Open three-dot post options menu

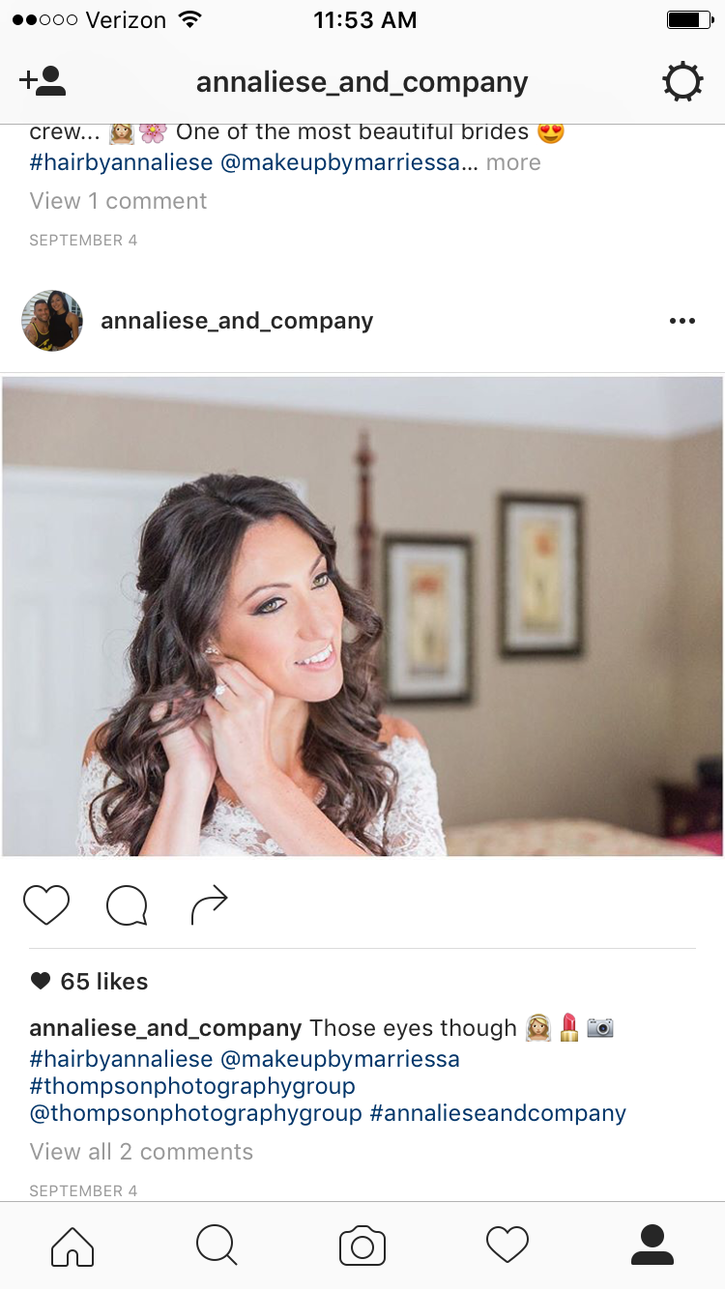[x=682, y=321]
